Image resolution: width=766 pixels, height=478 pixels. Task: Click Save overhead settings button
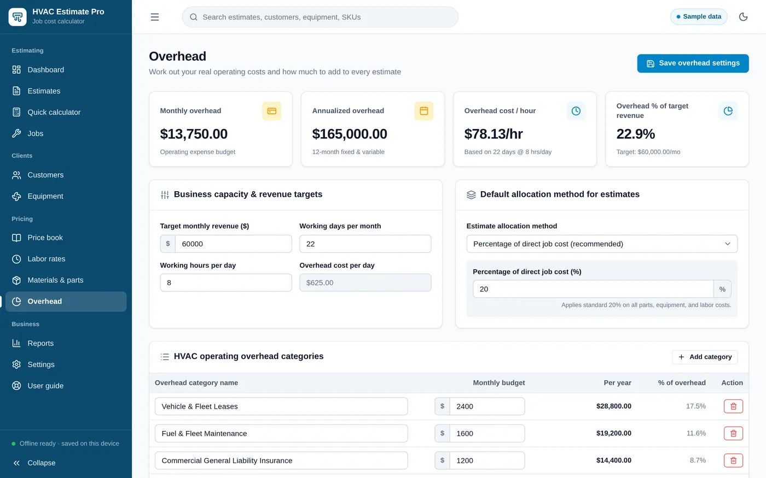tap(693, 63)
